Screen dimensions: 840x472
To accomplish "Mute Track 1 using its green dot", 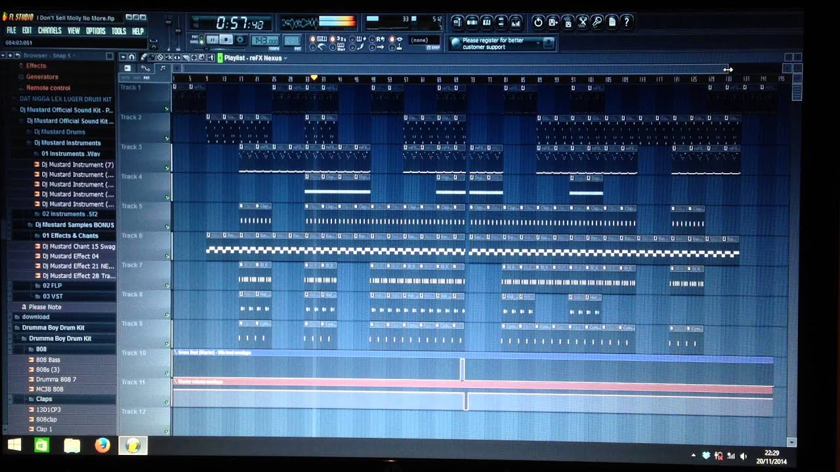I will click(x=167, y=108).
